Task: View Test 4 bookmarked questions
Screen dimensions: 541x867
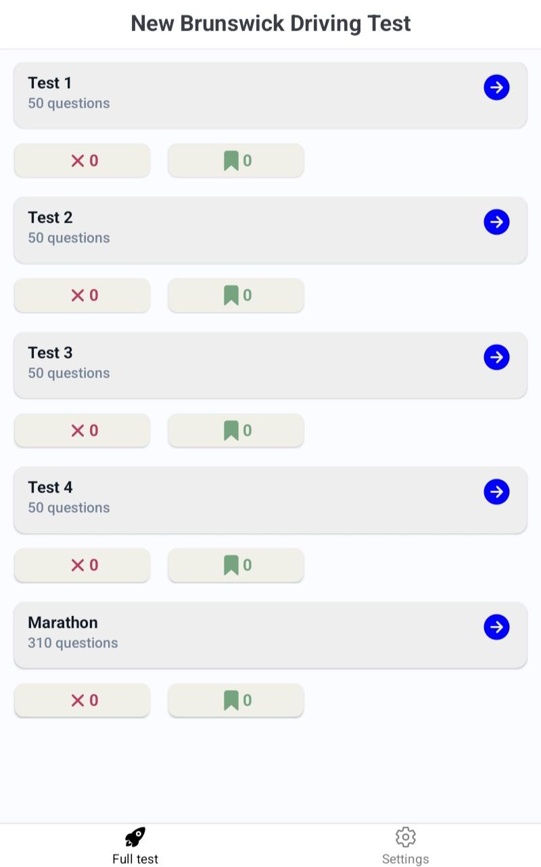Action: [x=236, y=565]
